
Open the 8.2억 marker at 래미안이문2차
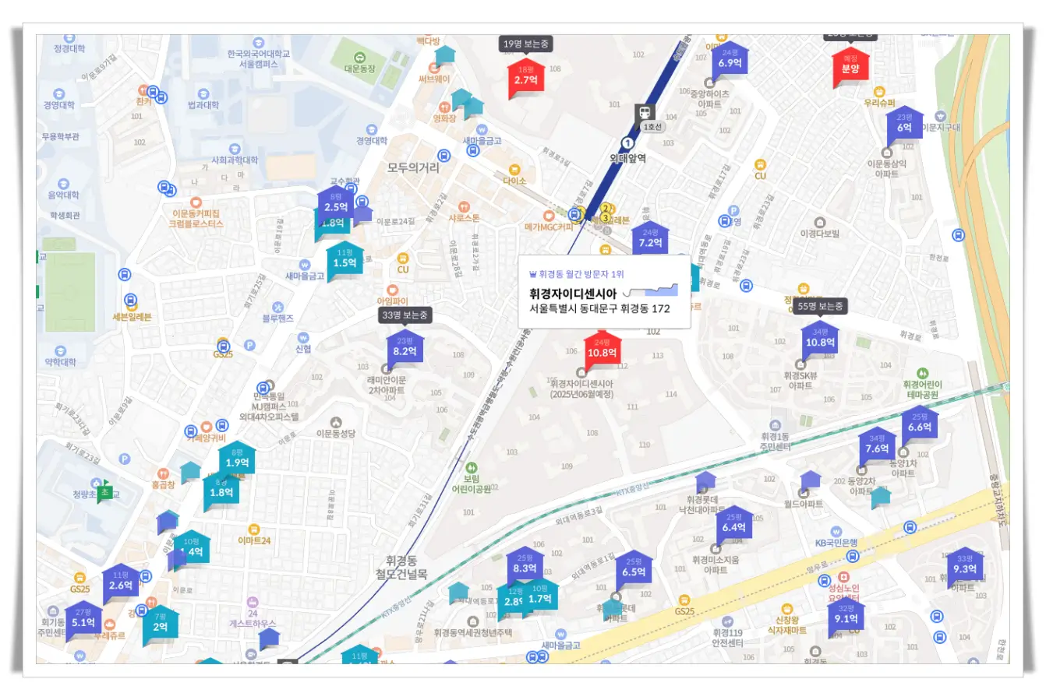click(x=405, y=350)
